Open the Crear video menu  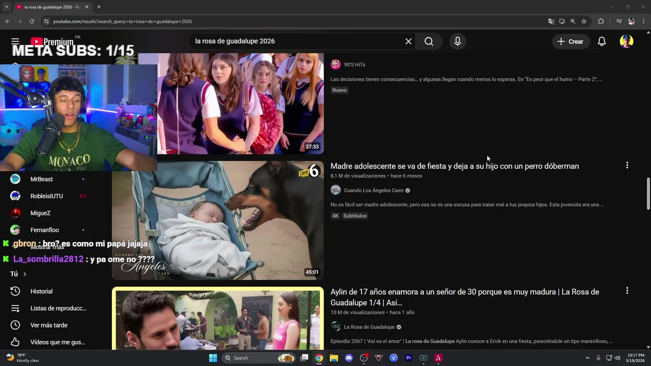point(570,42)
